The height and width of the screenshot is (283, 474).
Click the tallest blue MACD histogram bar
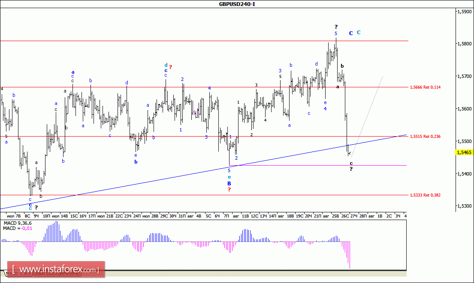tap(55, 231)
